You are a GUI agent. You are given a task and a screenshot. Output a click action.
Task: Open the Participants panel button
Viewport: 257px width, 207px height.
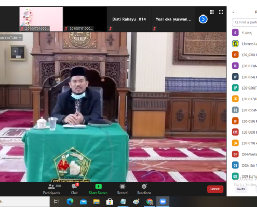(x=51, y=189)
